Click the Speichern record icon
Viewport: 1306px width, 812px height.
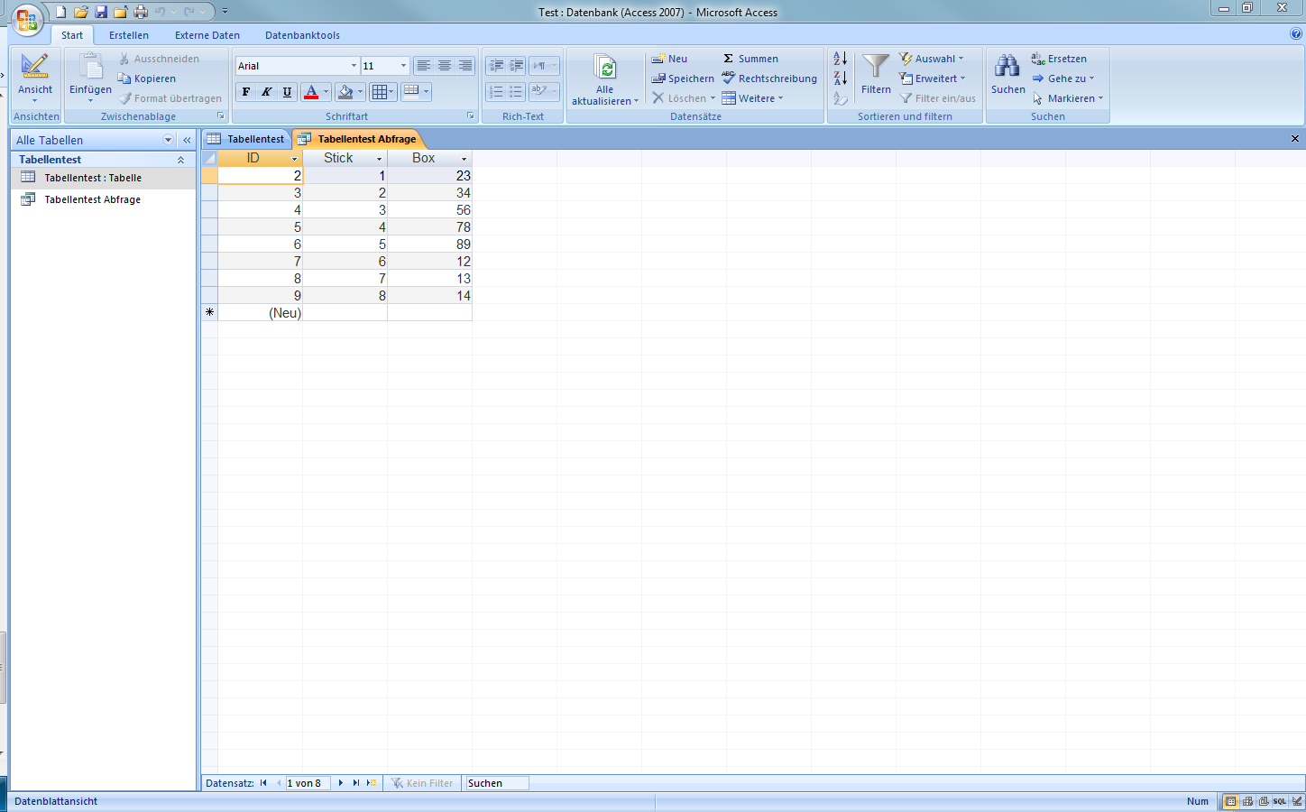click(x=658, y=78)
